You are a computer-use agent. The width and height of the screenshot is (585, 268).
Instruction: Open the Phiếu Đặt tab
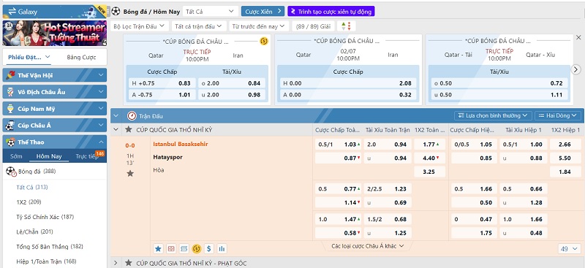[x=29, y=57]
